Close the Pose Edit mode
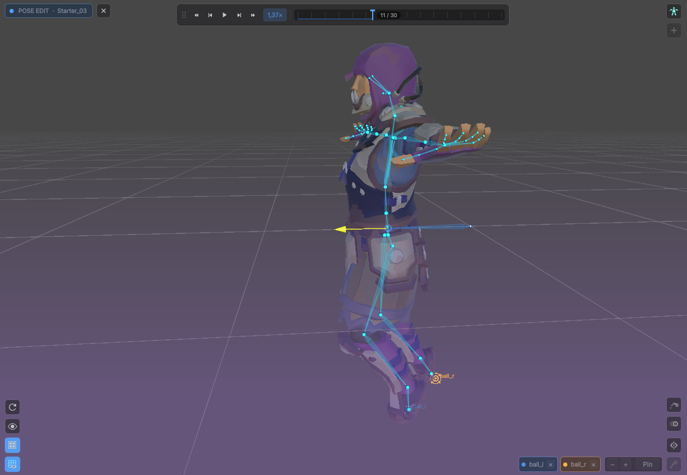687x475 pixels. [104, 11]
